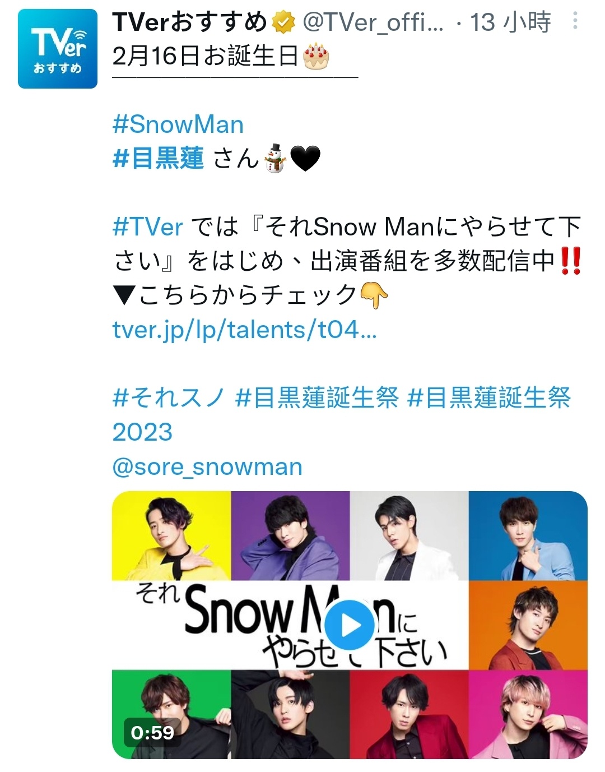Open the #SnowMan hashtag
The image size is (605, 772).
tap(178, 124)
